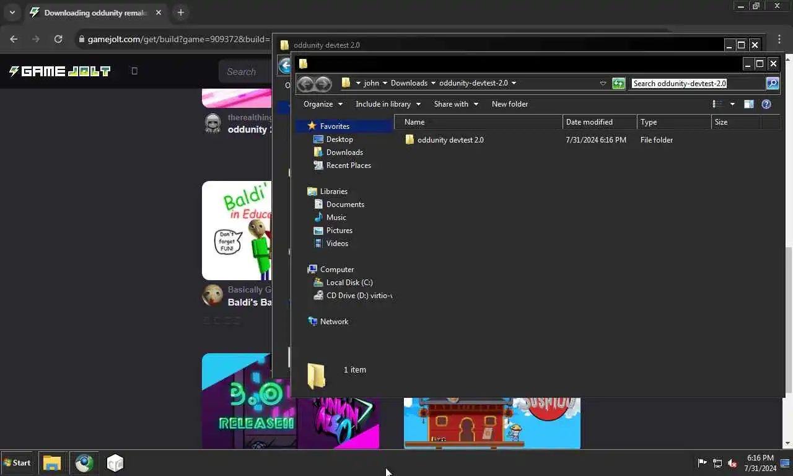
Task: Sort files by the Name column header
Action: click(x=478, y=122)
